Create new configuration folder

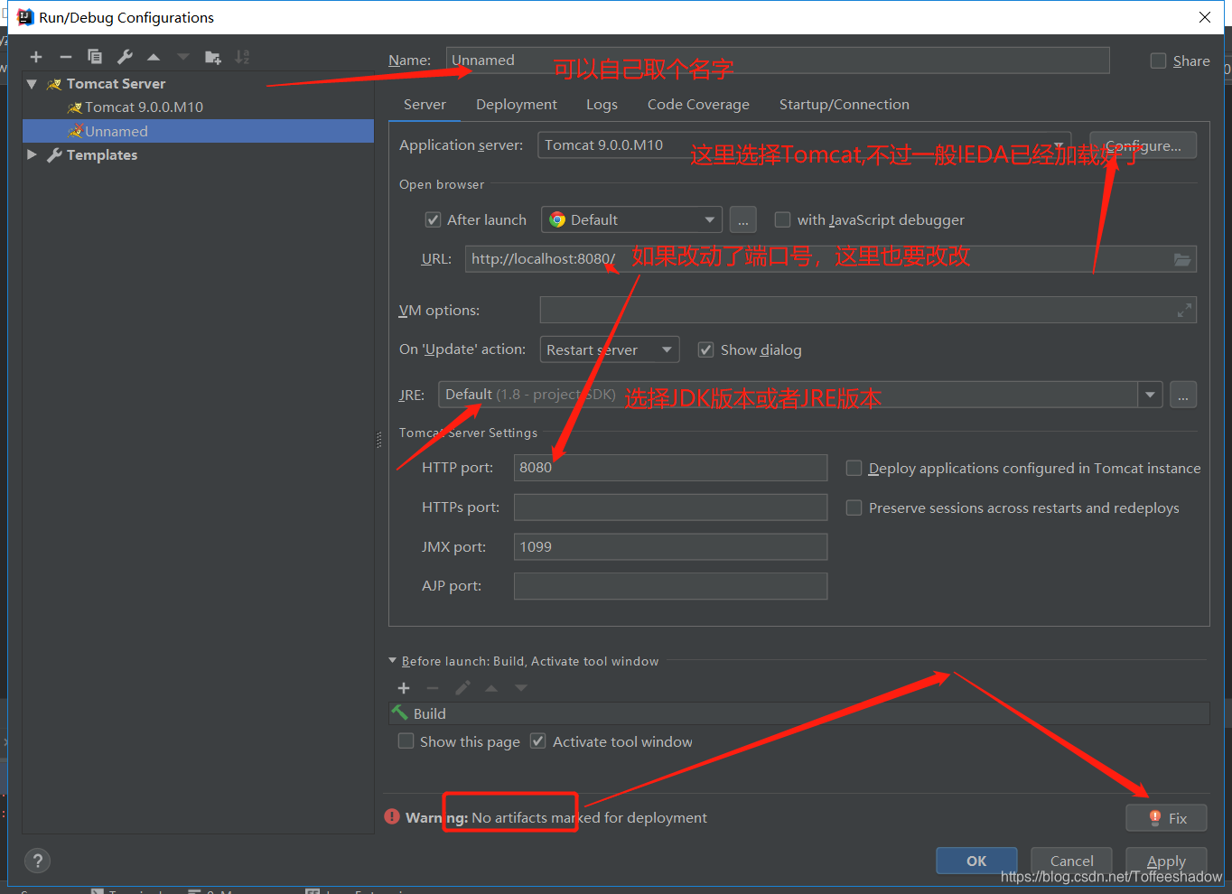pyautogui.click(x=213, y=57)
